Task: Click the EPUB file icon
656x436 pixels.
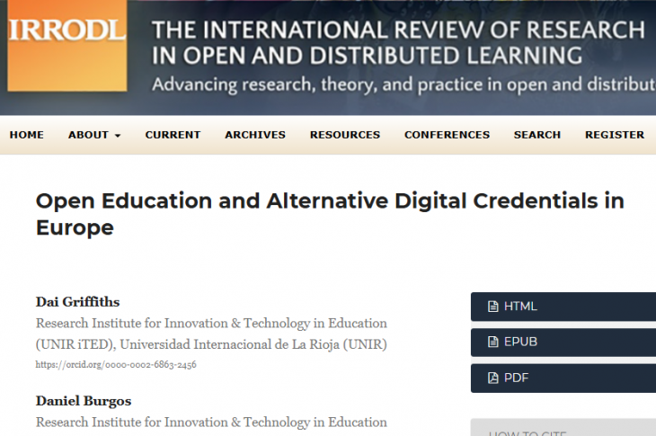Action: pyautogui.click(x=492, y=342)
